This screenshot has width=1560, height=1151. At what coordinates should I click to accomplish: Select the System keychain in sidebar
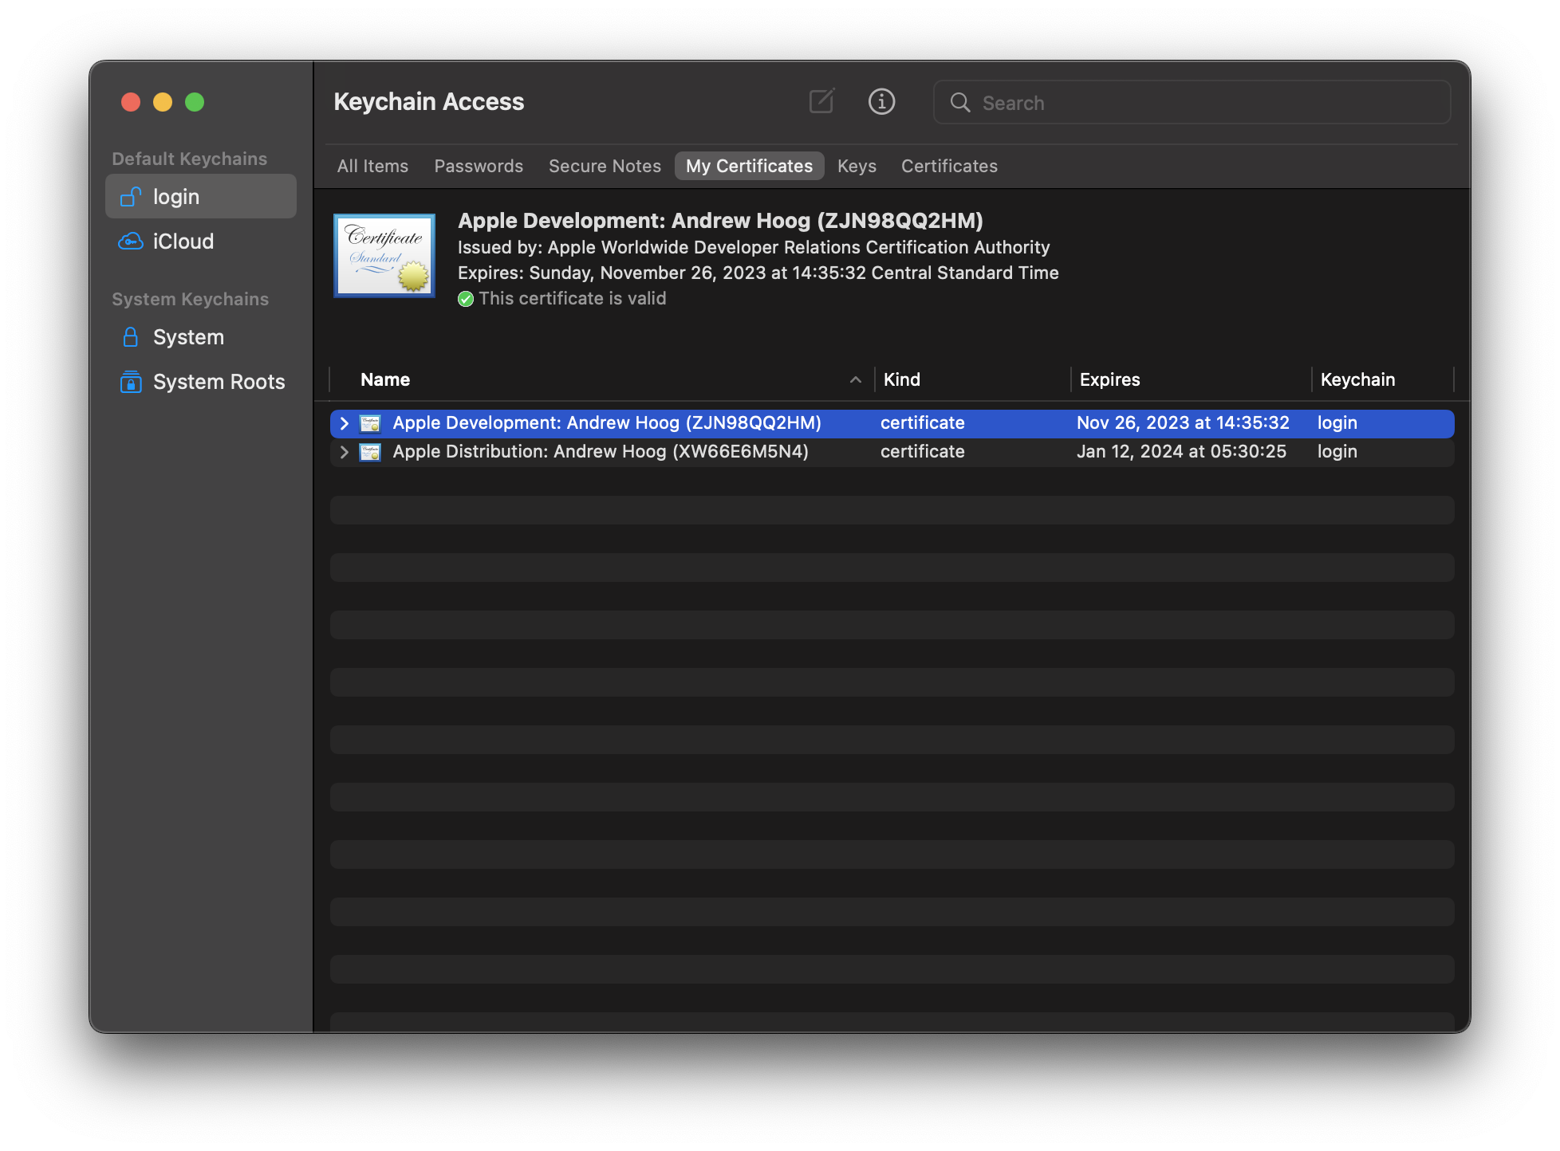(x=201, y=337)
